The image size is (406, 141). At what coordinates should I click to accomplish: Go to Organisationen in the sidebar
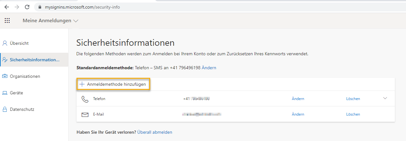(25, 76)
